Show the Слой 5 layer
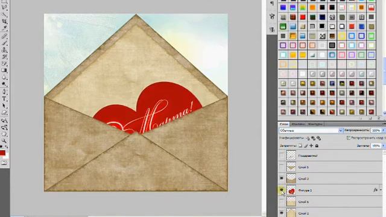This screenshot has height=217, width=386. [x=282, y=167]
